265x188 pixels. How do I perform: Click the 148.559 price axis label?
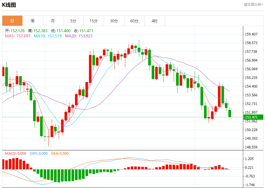[x=251, y=147]
